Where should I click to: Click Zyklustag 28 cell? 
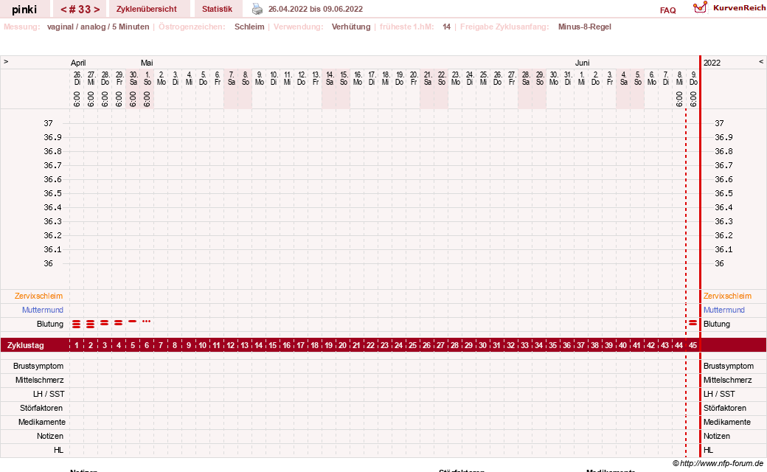click(x=454, y=345)
